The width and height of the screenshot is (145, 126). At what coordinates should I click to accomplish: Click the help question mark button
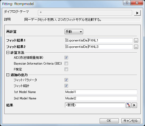click(127, 3)
